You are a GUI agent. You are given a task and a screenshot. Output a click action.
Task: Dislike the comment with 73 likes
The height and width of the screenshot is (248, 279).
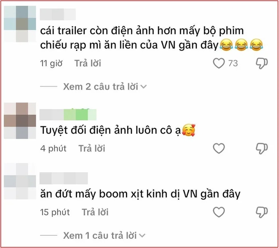tap(262, 63)
